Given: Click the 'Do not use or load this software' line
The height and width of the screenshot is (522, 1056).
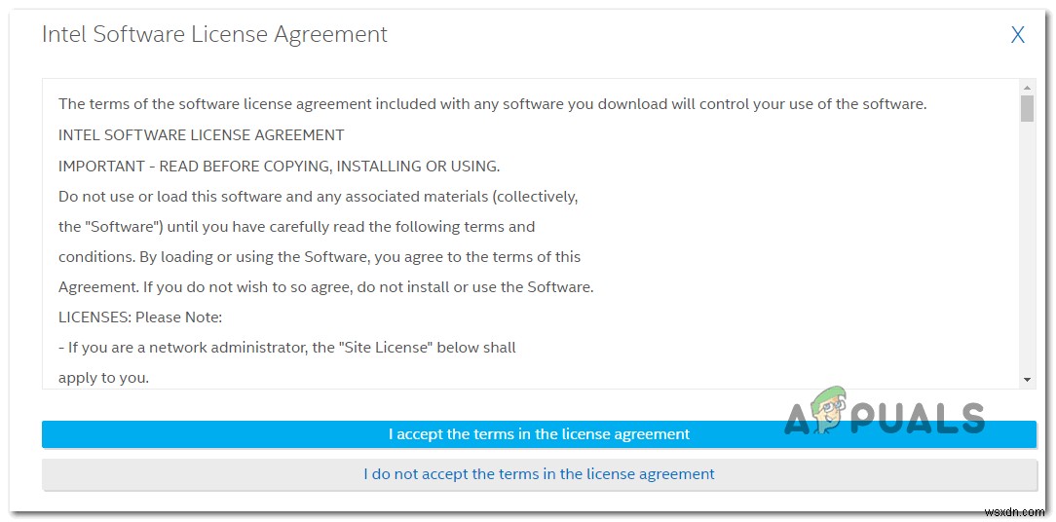Looking at the screenshot, I should coord(318,196).
